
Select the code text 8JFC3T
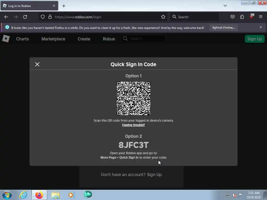point(133,145)
